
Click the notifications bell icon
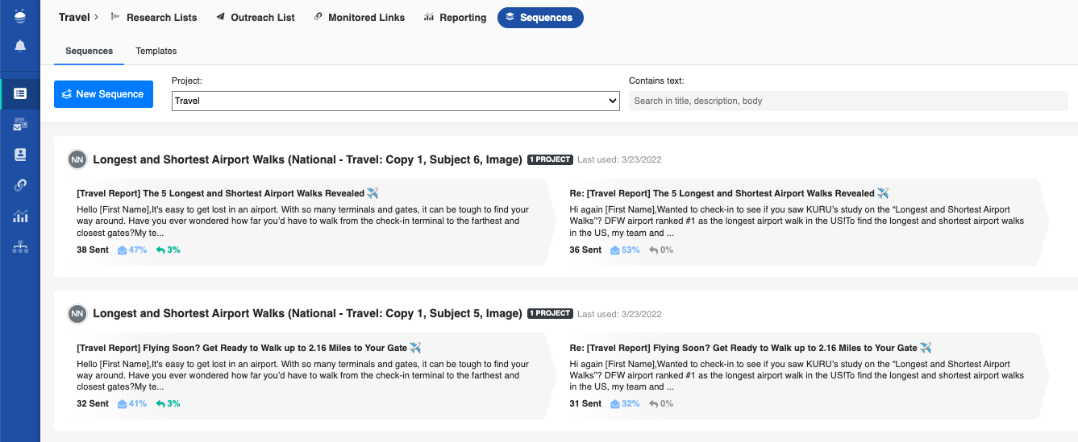click(x=20, y=46)
